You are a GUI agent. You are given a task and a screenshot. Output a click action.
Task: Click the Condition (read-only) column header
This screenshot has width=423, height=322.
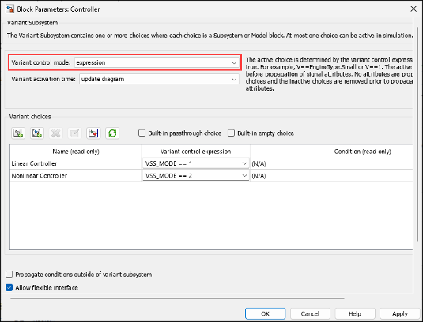click(x=362, y=152)
